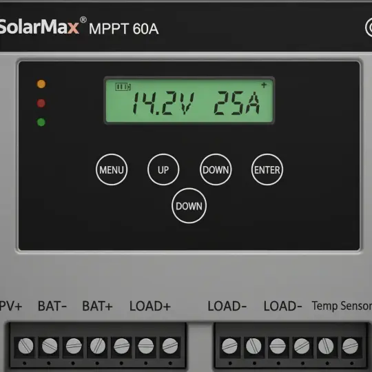Viewport: 372px width, 372px height.
Task: Click the leftmost screw of the right terminal block
Action: [x=229, y=346]
